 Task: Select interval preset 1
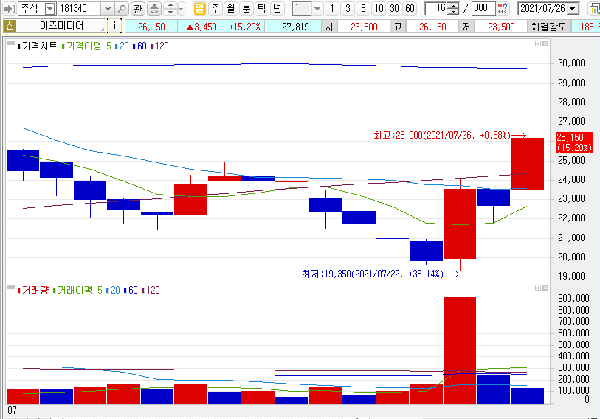pyautogui.click(x=332, y=8)
